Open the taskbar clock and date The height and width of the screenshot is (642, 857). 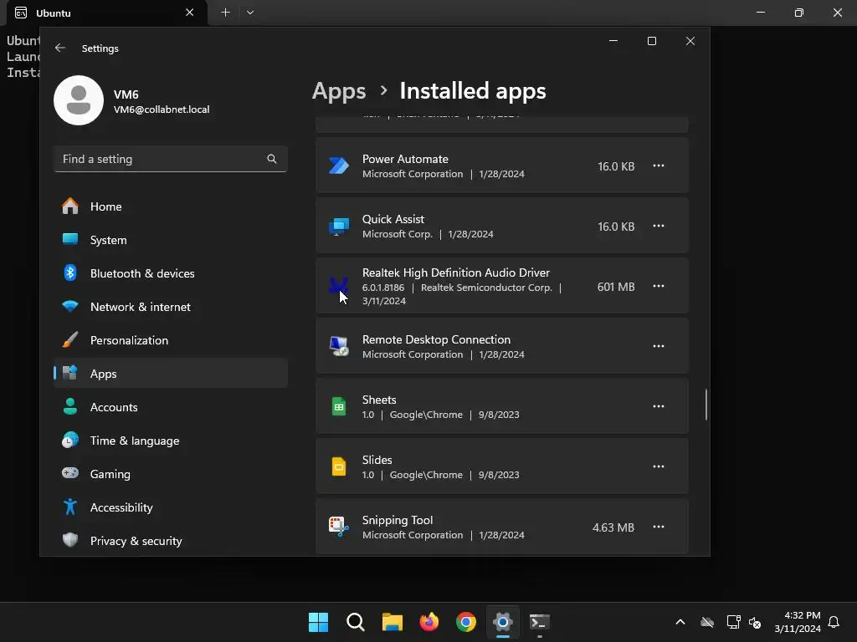tap(798, 622)
